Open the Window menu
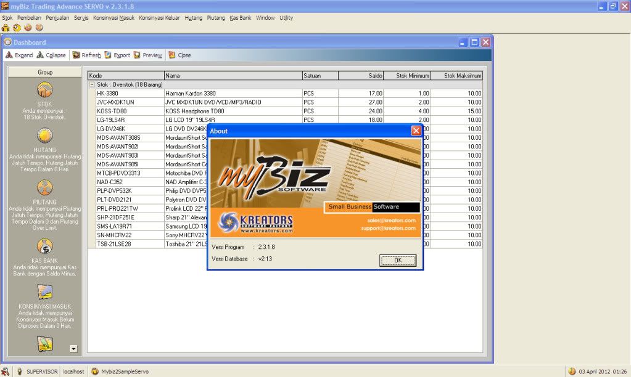This screenshot has width=631, height=377. (x=265, y=18)
